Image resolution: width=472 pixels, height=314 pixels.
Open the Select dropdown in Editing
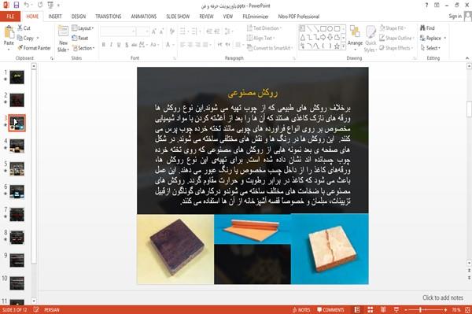430,48
